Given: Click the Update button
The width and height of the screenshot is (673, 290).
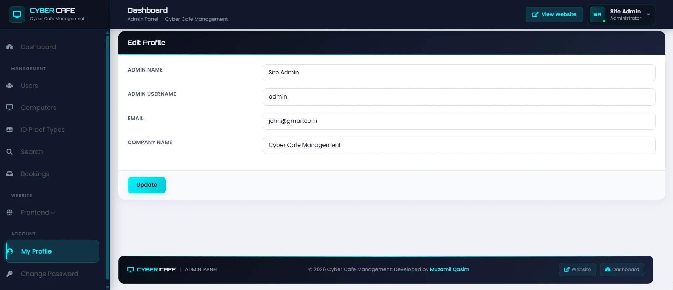Looking at the screenshot, I should (147, 185).
